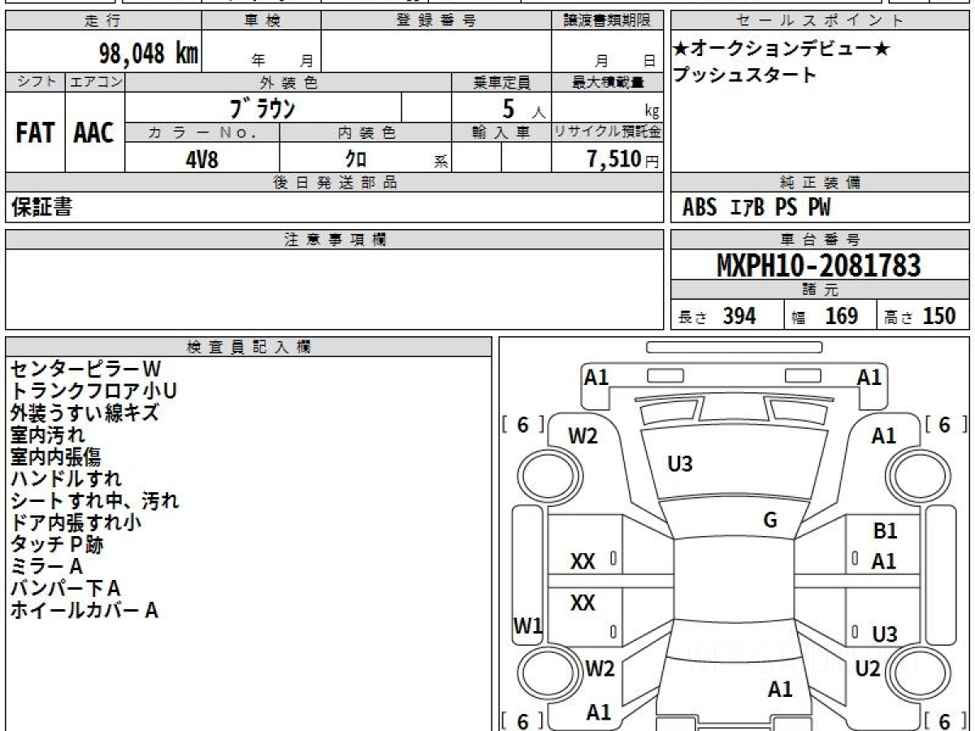Select the note ドア内張すれ小

click(x=76, y=522)
